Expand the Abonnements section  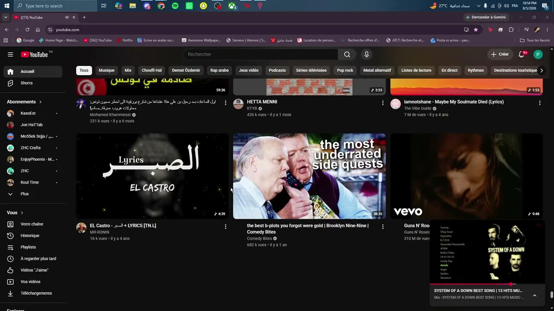(24, 102)
